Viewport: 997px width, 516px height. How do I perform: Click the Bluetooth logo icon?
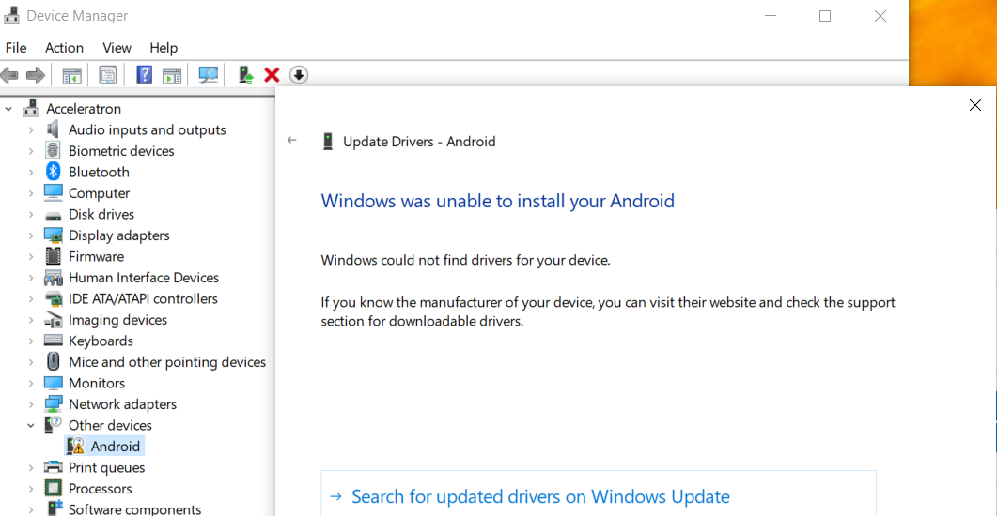pyautogui.click(x=53, y=172)
